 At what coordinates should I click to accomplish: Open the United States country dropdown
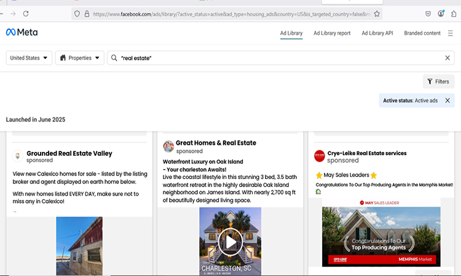click(x=29, y=58)
